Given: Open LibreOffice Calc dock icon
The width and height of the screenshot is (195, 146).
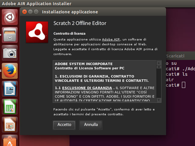Looking at the screenshot, I should coord(10,107).
